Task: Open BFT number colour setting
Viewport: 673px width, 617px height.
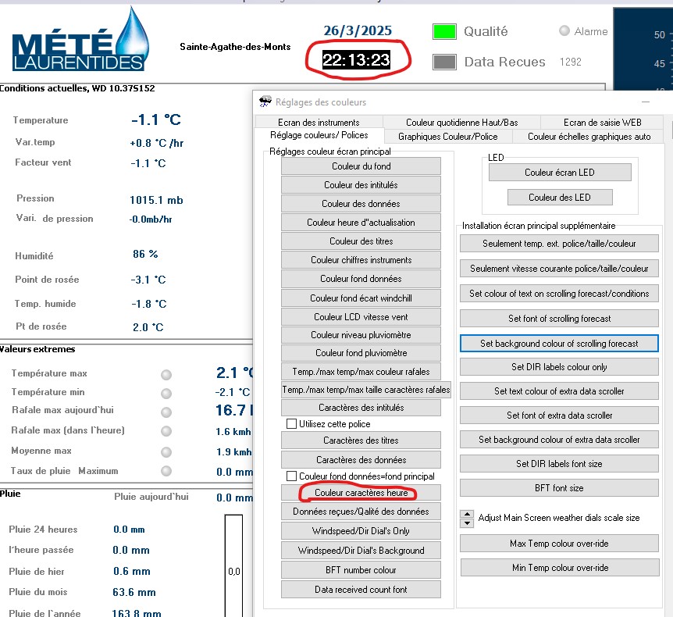Action: (361, 570)
